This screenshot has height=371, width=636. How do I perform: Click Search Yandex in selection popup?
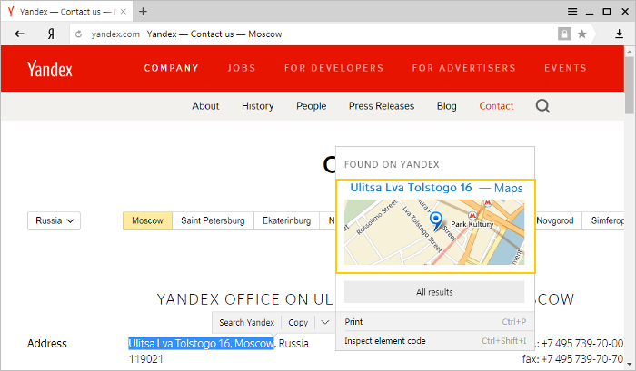[246, 322]
